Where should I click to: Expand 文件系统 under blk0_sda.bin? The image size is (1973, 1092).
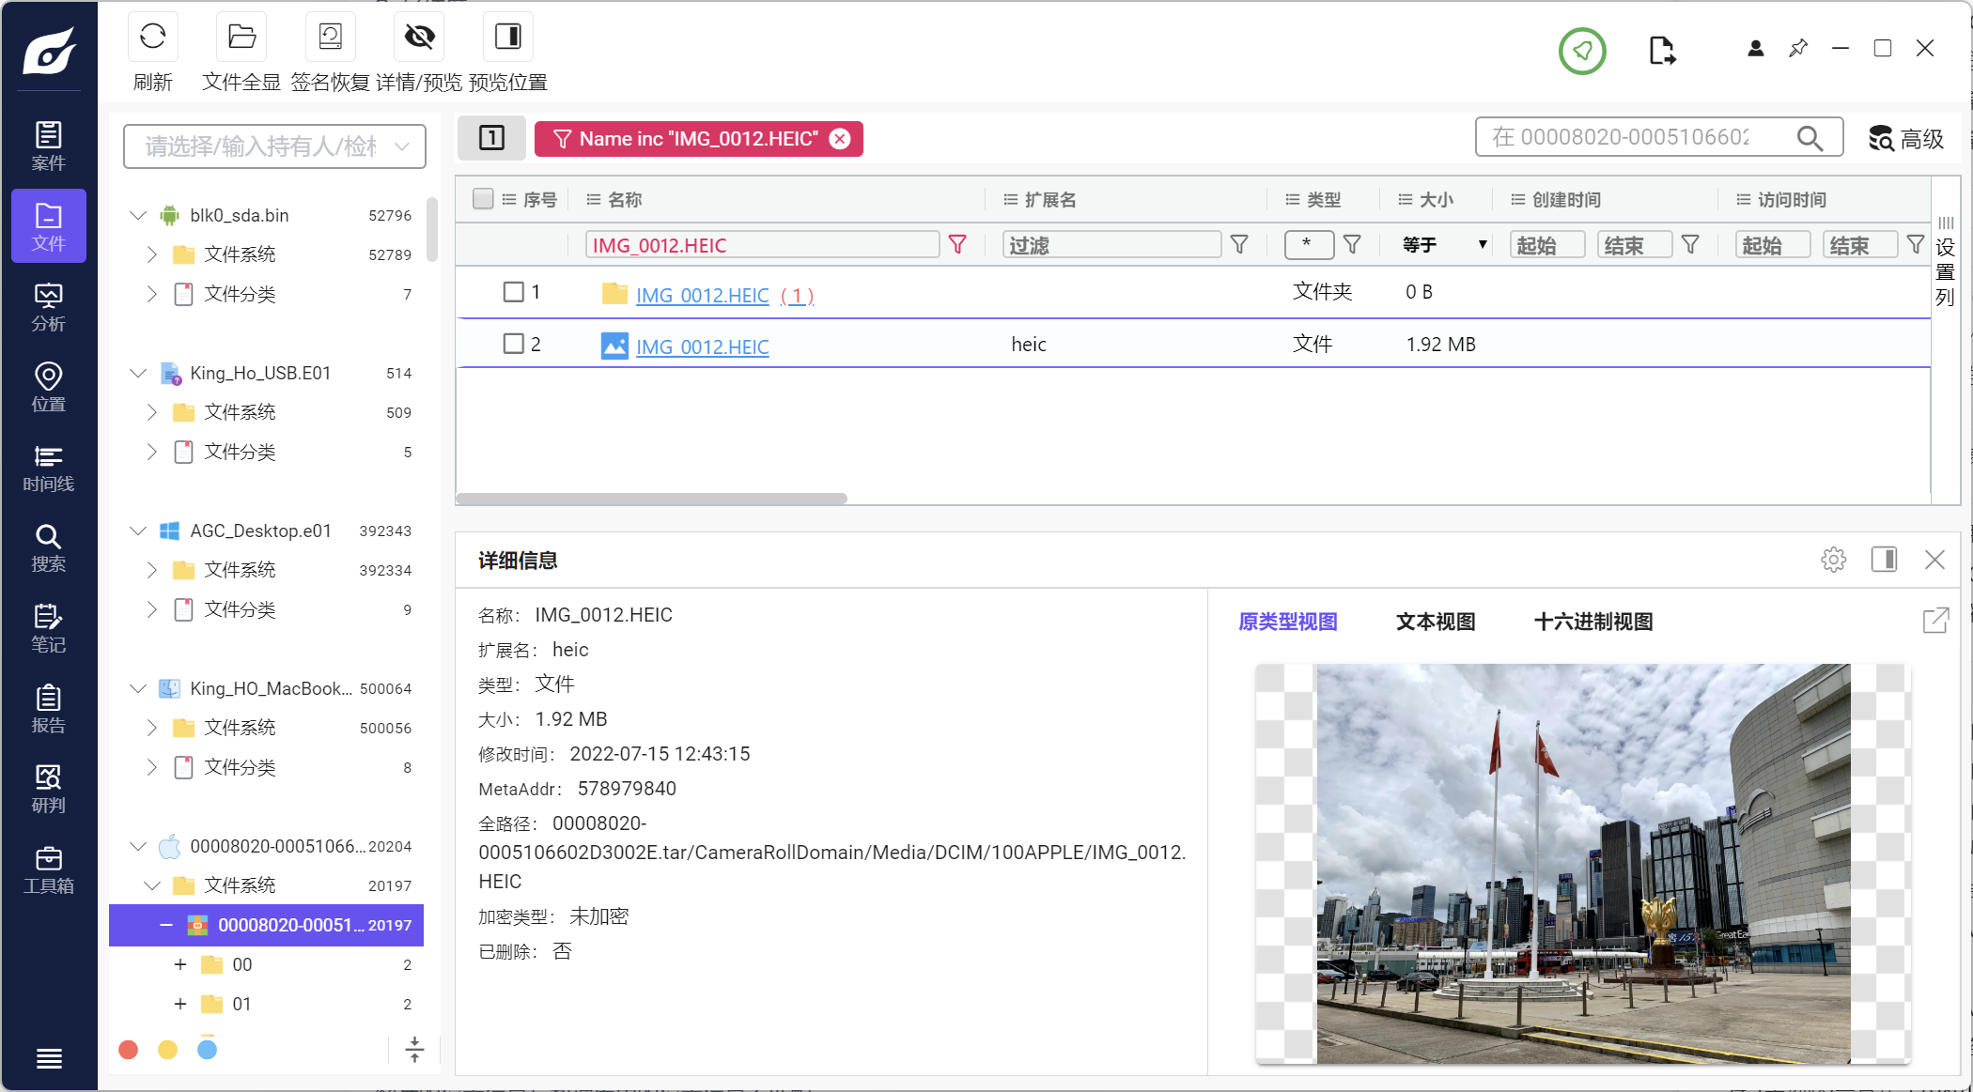[152, 254]
